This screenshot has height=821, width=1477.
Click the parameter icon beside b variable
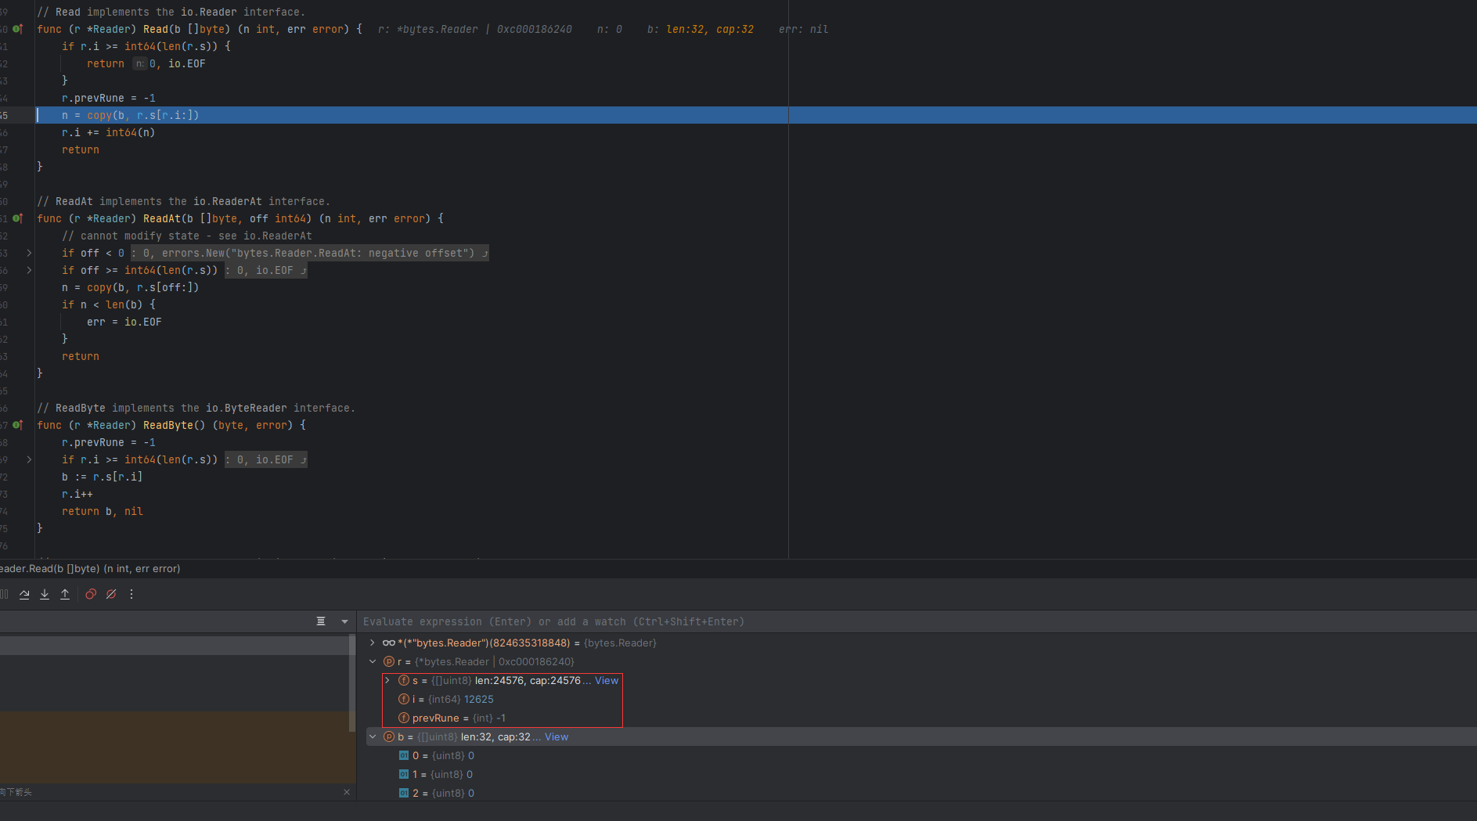(389, 736)
